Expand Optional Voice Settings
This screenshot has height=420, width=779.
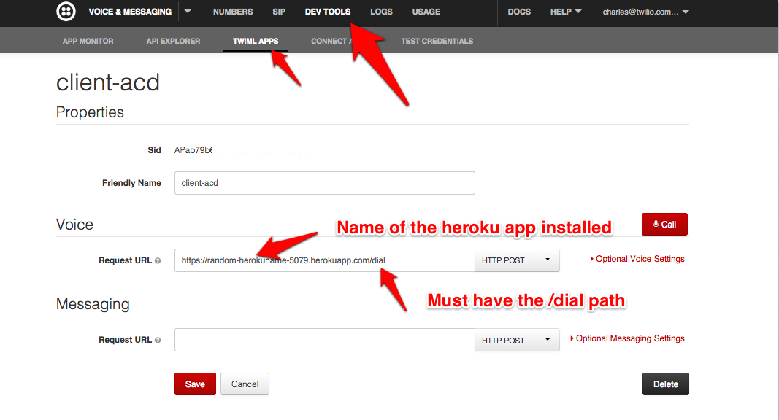click(x=637, y=259)
